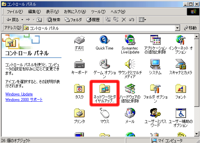Image resolution: width=200 pixels, height=143 pixels.
Task: Click the scrollbar up arrow
Action: click(196, 36)
